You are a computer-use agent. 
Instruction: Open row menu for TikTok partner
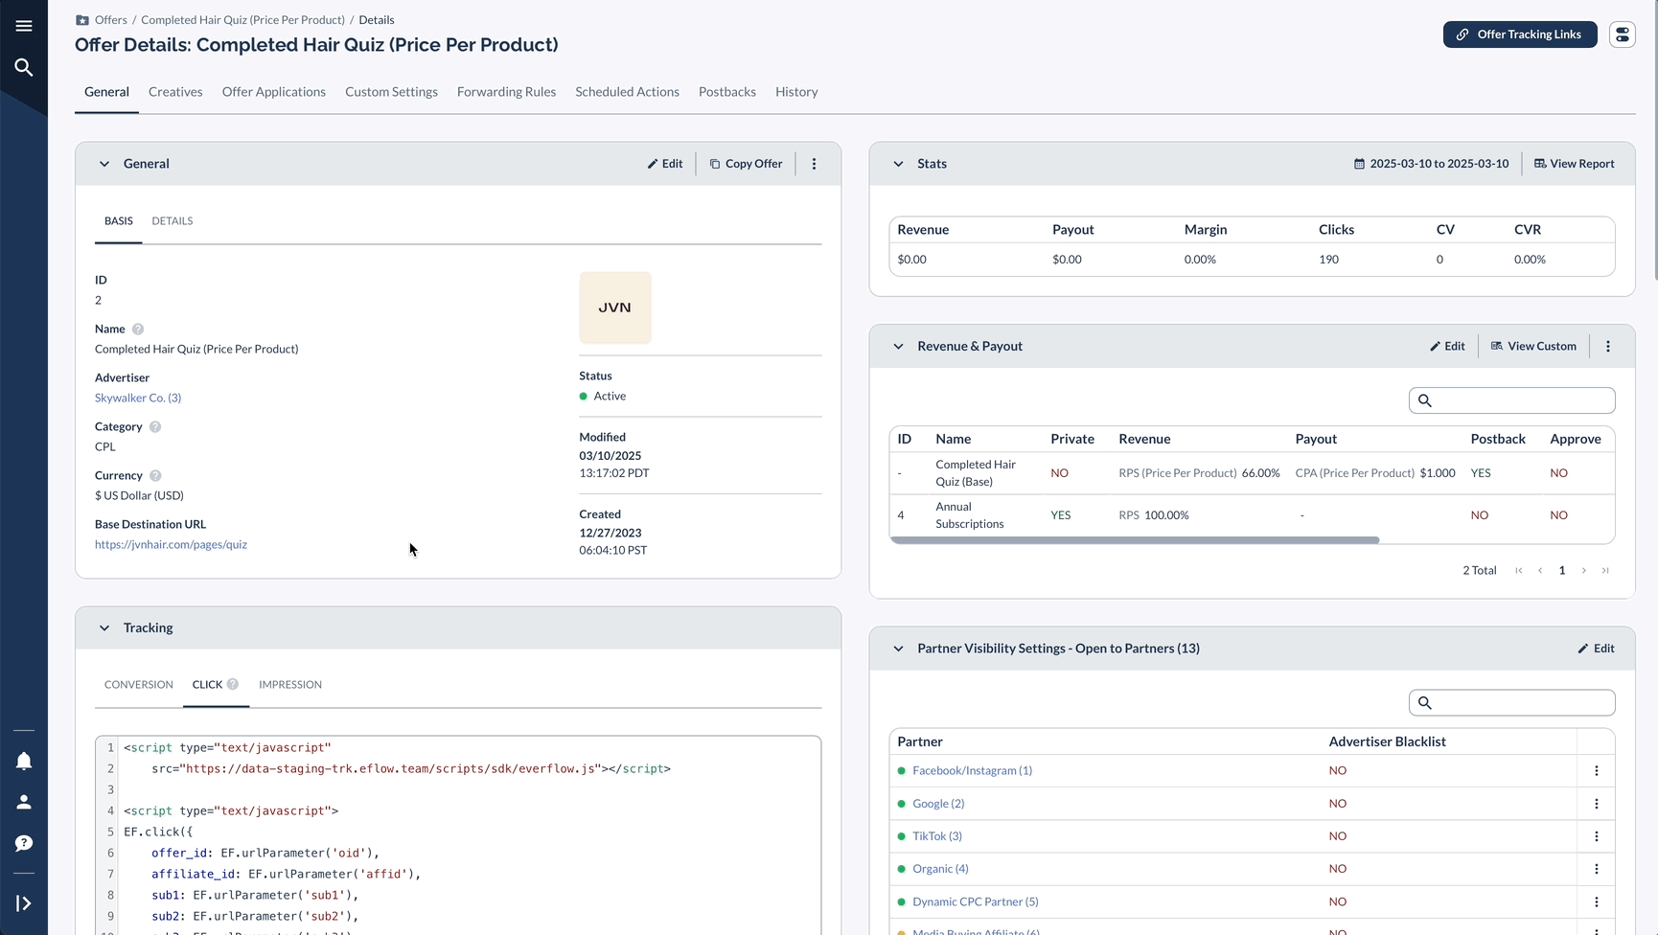(x=1597, y=836)
